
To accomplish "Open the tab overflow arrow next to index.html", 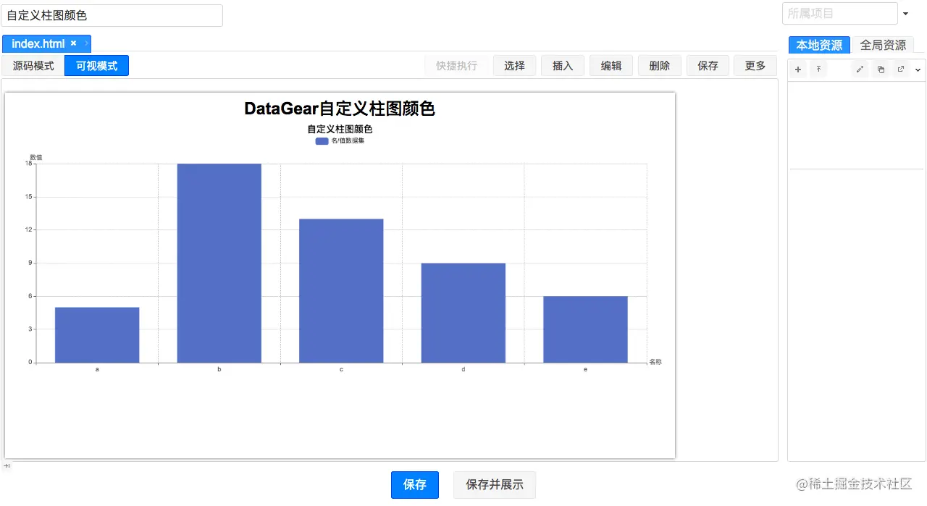I will 87,43.
